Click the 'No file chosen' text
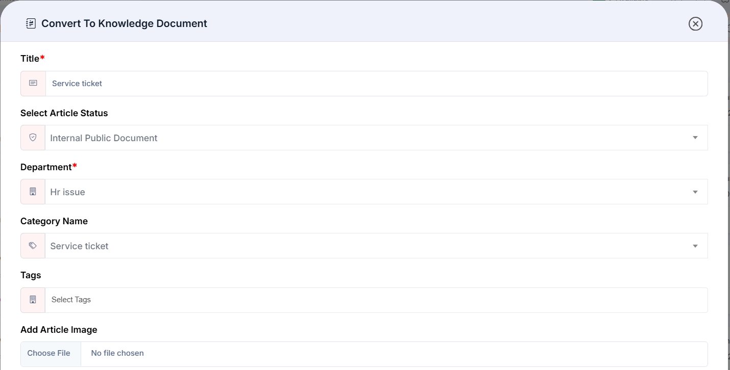Image resolution: width=730 pixels, height=370 pixels. (x=117, y=353)
